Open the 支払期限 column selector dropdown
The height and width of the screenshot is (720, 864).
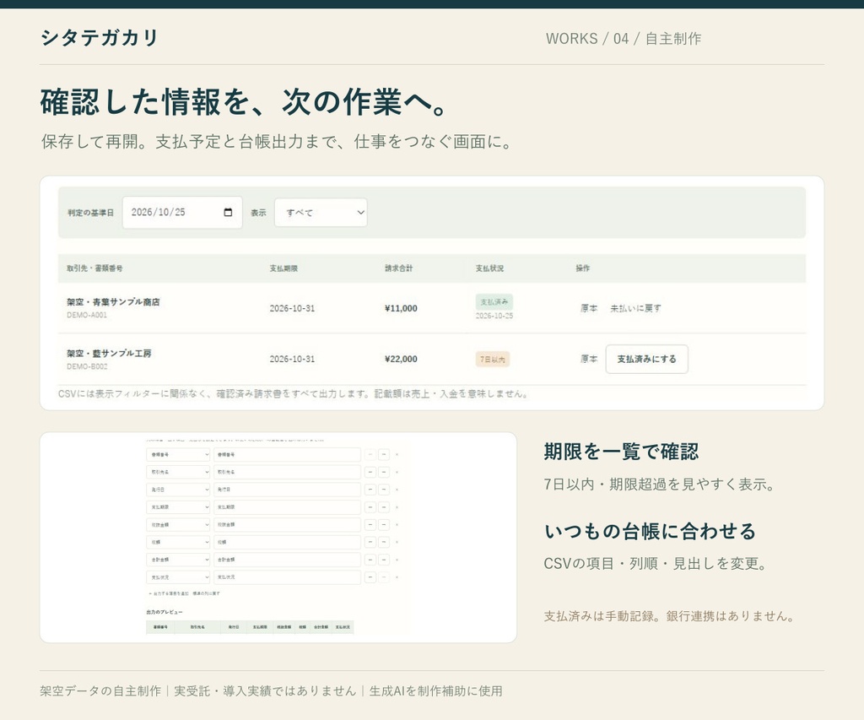pos(178,507)
